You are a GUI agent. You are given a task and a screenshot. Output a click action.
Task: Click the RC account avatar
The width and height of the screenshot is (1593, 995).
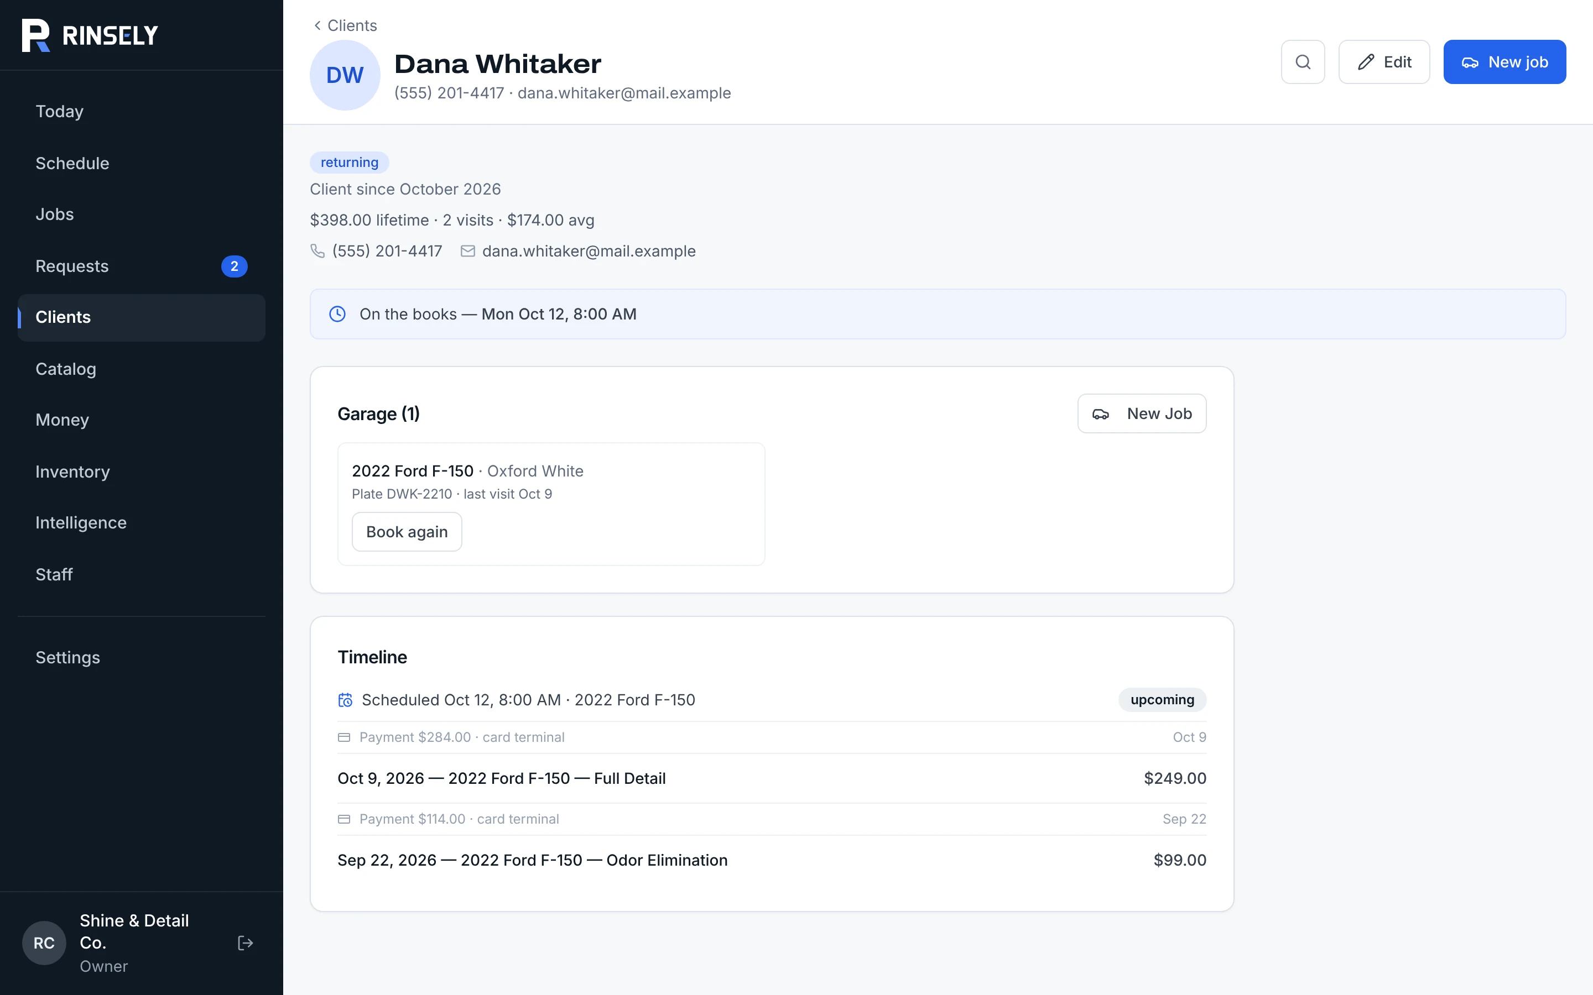click(44, 943)
